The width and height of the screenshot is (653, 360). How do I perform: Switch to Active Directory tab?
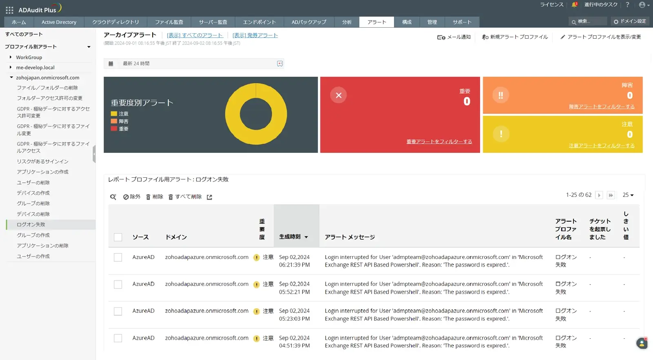click(59, 22)
